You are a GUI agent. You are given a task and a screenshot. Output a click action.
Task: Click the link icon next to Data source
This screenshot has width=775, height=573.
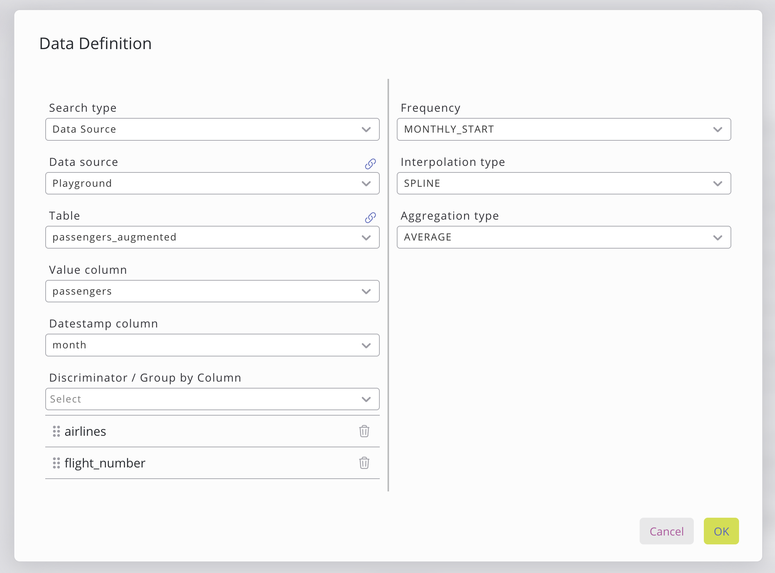tap(370, 164)
